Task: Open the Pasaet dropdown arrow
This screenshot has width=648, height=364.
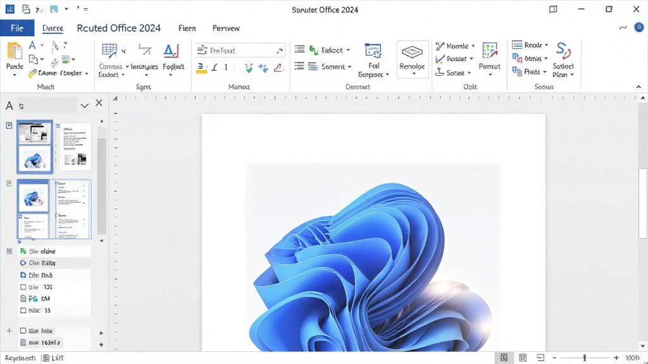Action: [471, 59]
